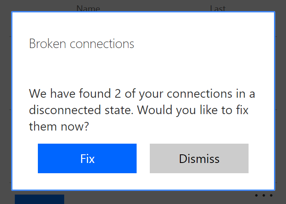
Task: Click the words "them now?" in the dialog
Action: click(x=59, y=127)
